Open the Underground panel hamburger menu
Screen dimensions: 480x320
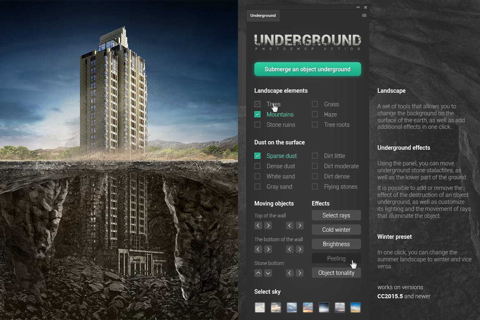(x=364, y=16)
